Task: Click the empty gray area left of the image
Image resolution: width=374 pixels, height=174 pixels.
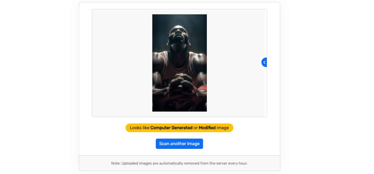Action: [x=122, y=63]
